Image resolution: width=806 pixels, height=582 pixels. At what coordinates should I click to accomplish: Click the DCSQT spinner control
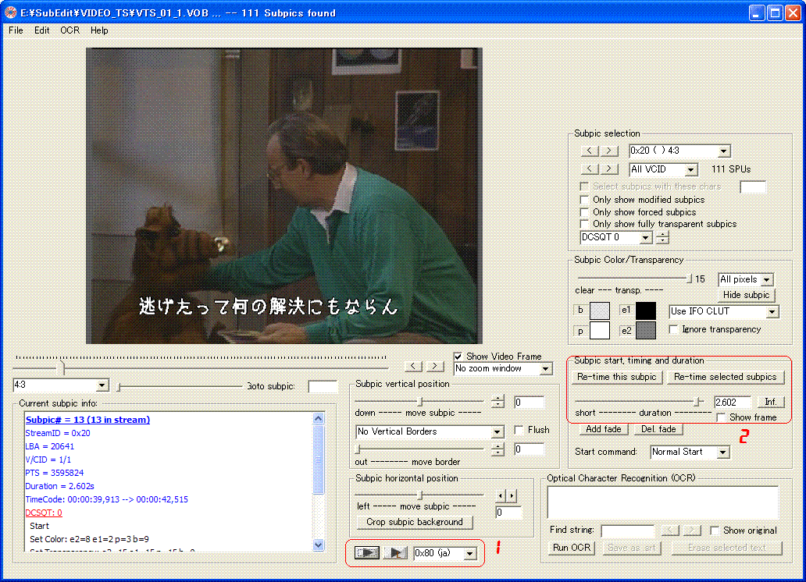[662, 237]
